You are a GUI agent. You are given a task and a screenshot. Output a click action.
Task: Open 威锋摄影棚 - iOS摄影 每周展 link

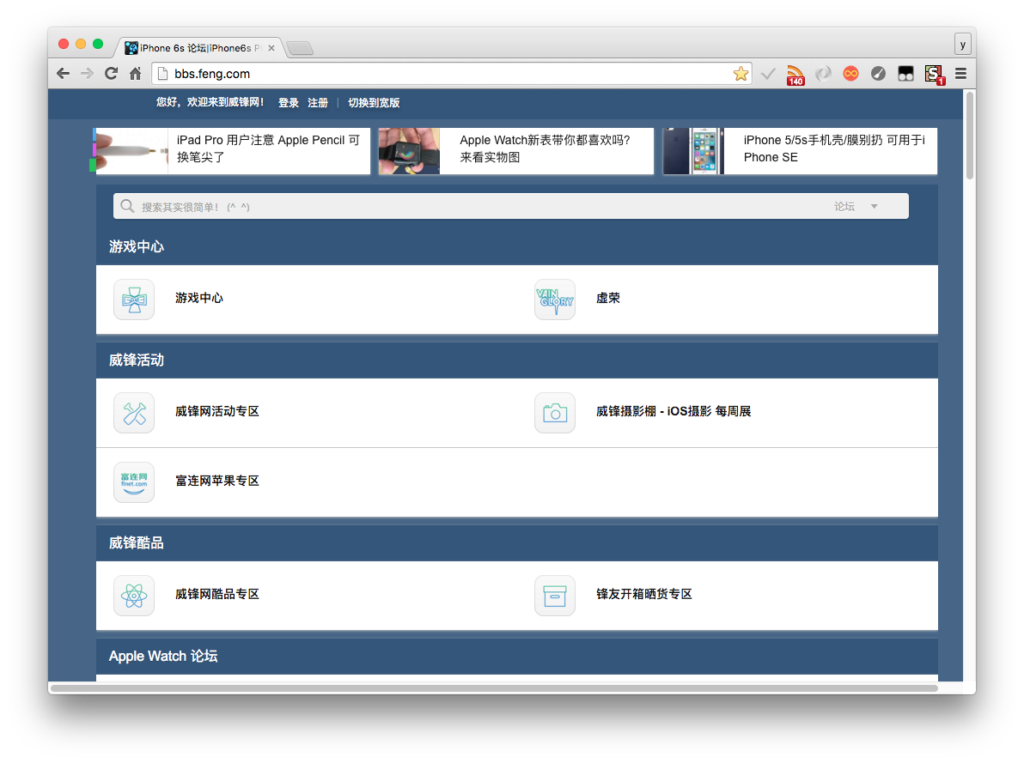tap(674, 412)
